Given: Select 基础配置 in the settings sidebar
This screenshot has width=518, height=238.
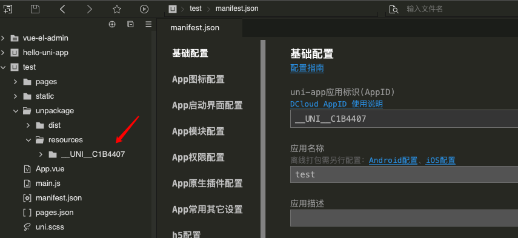Looking at the screenshot, I should [x=190, y=53].
